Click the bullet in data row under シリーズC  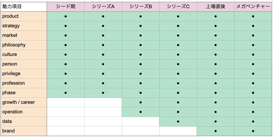(x=178, y=122)
